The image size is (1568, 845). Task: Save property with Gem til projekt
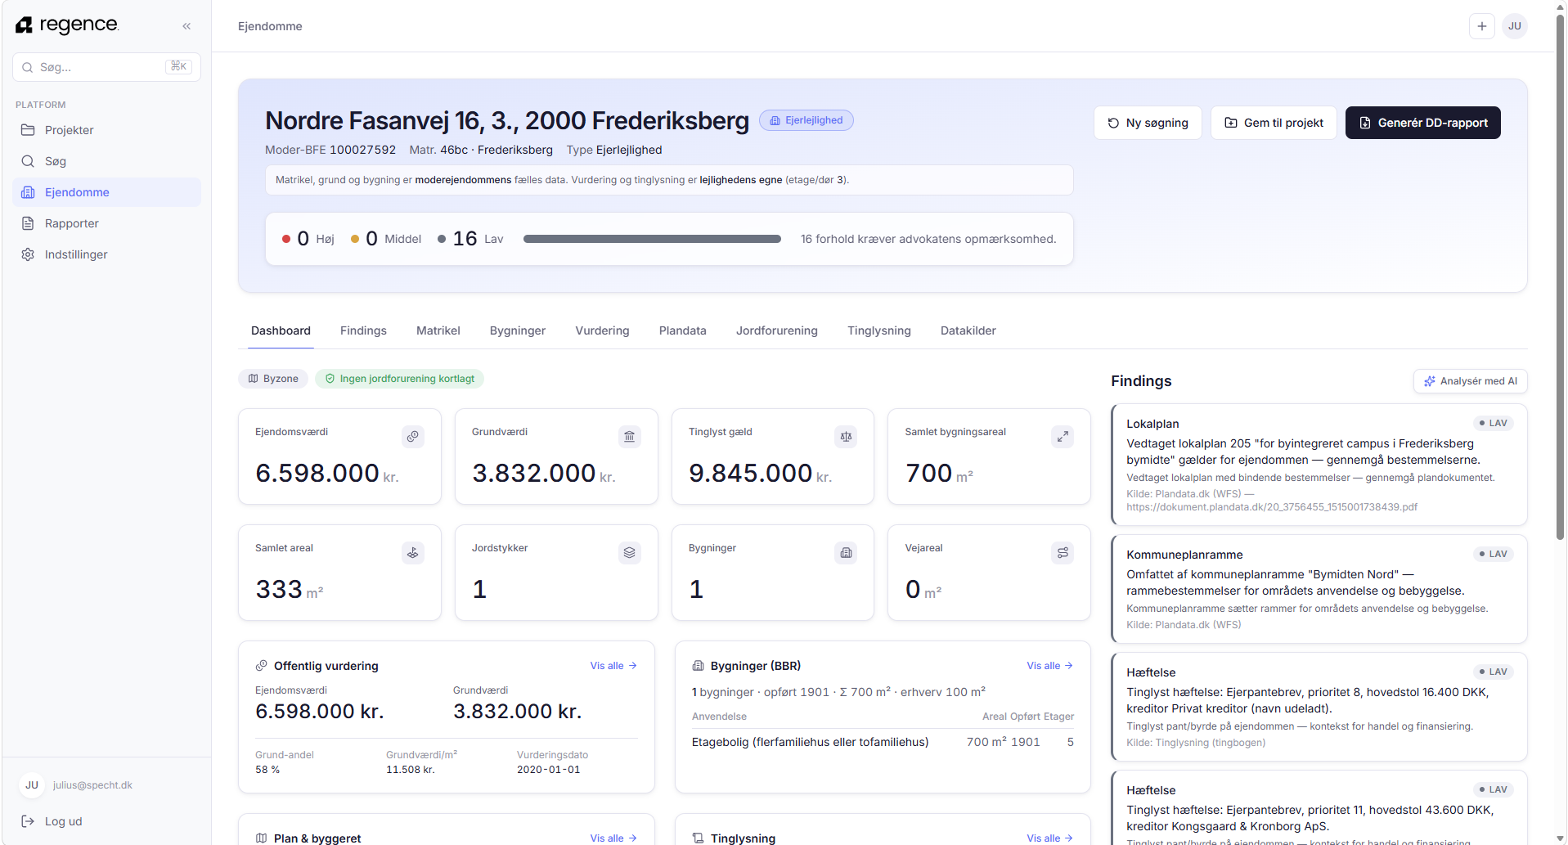point(1274,123)
